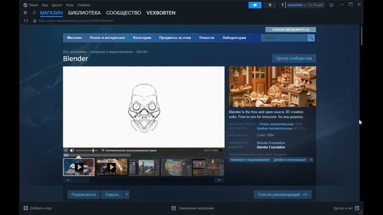Switch to МАГАЗИН tab
This screenshot has width=383, height=215.
51,13
